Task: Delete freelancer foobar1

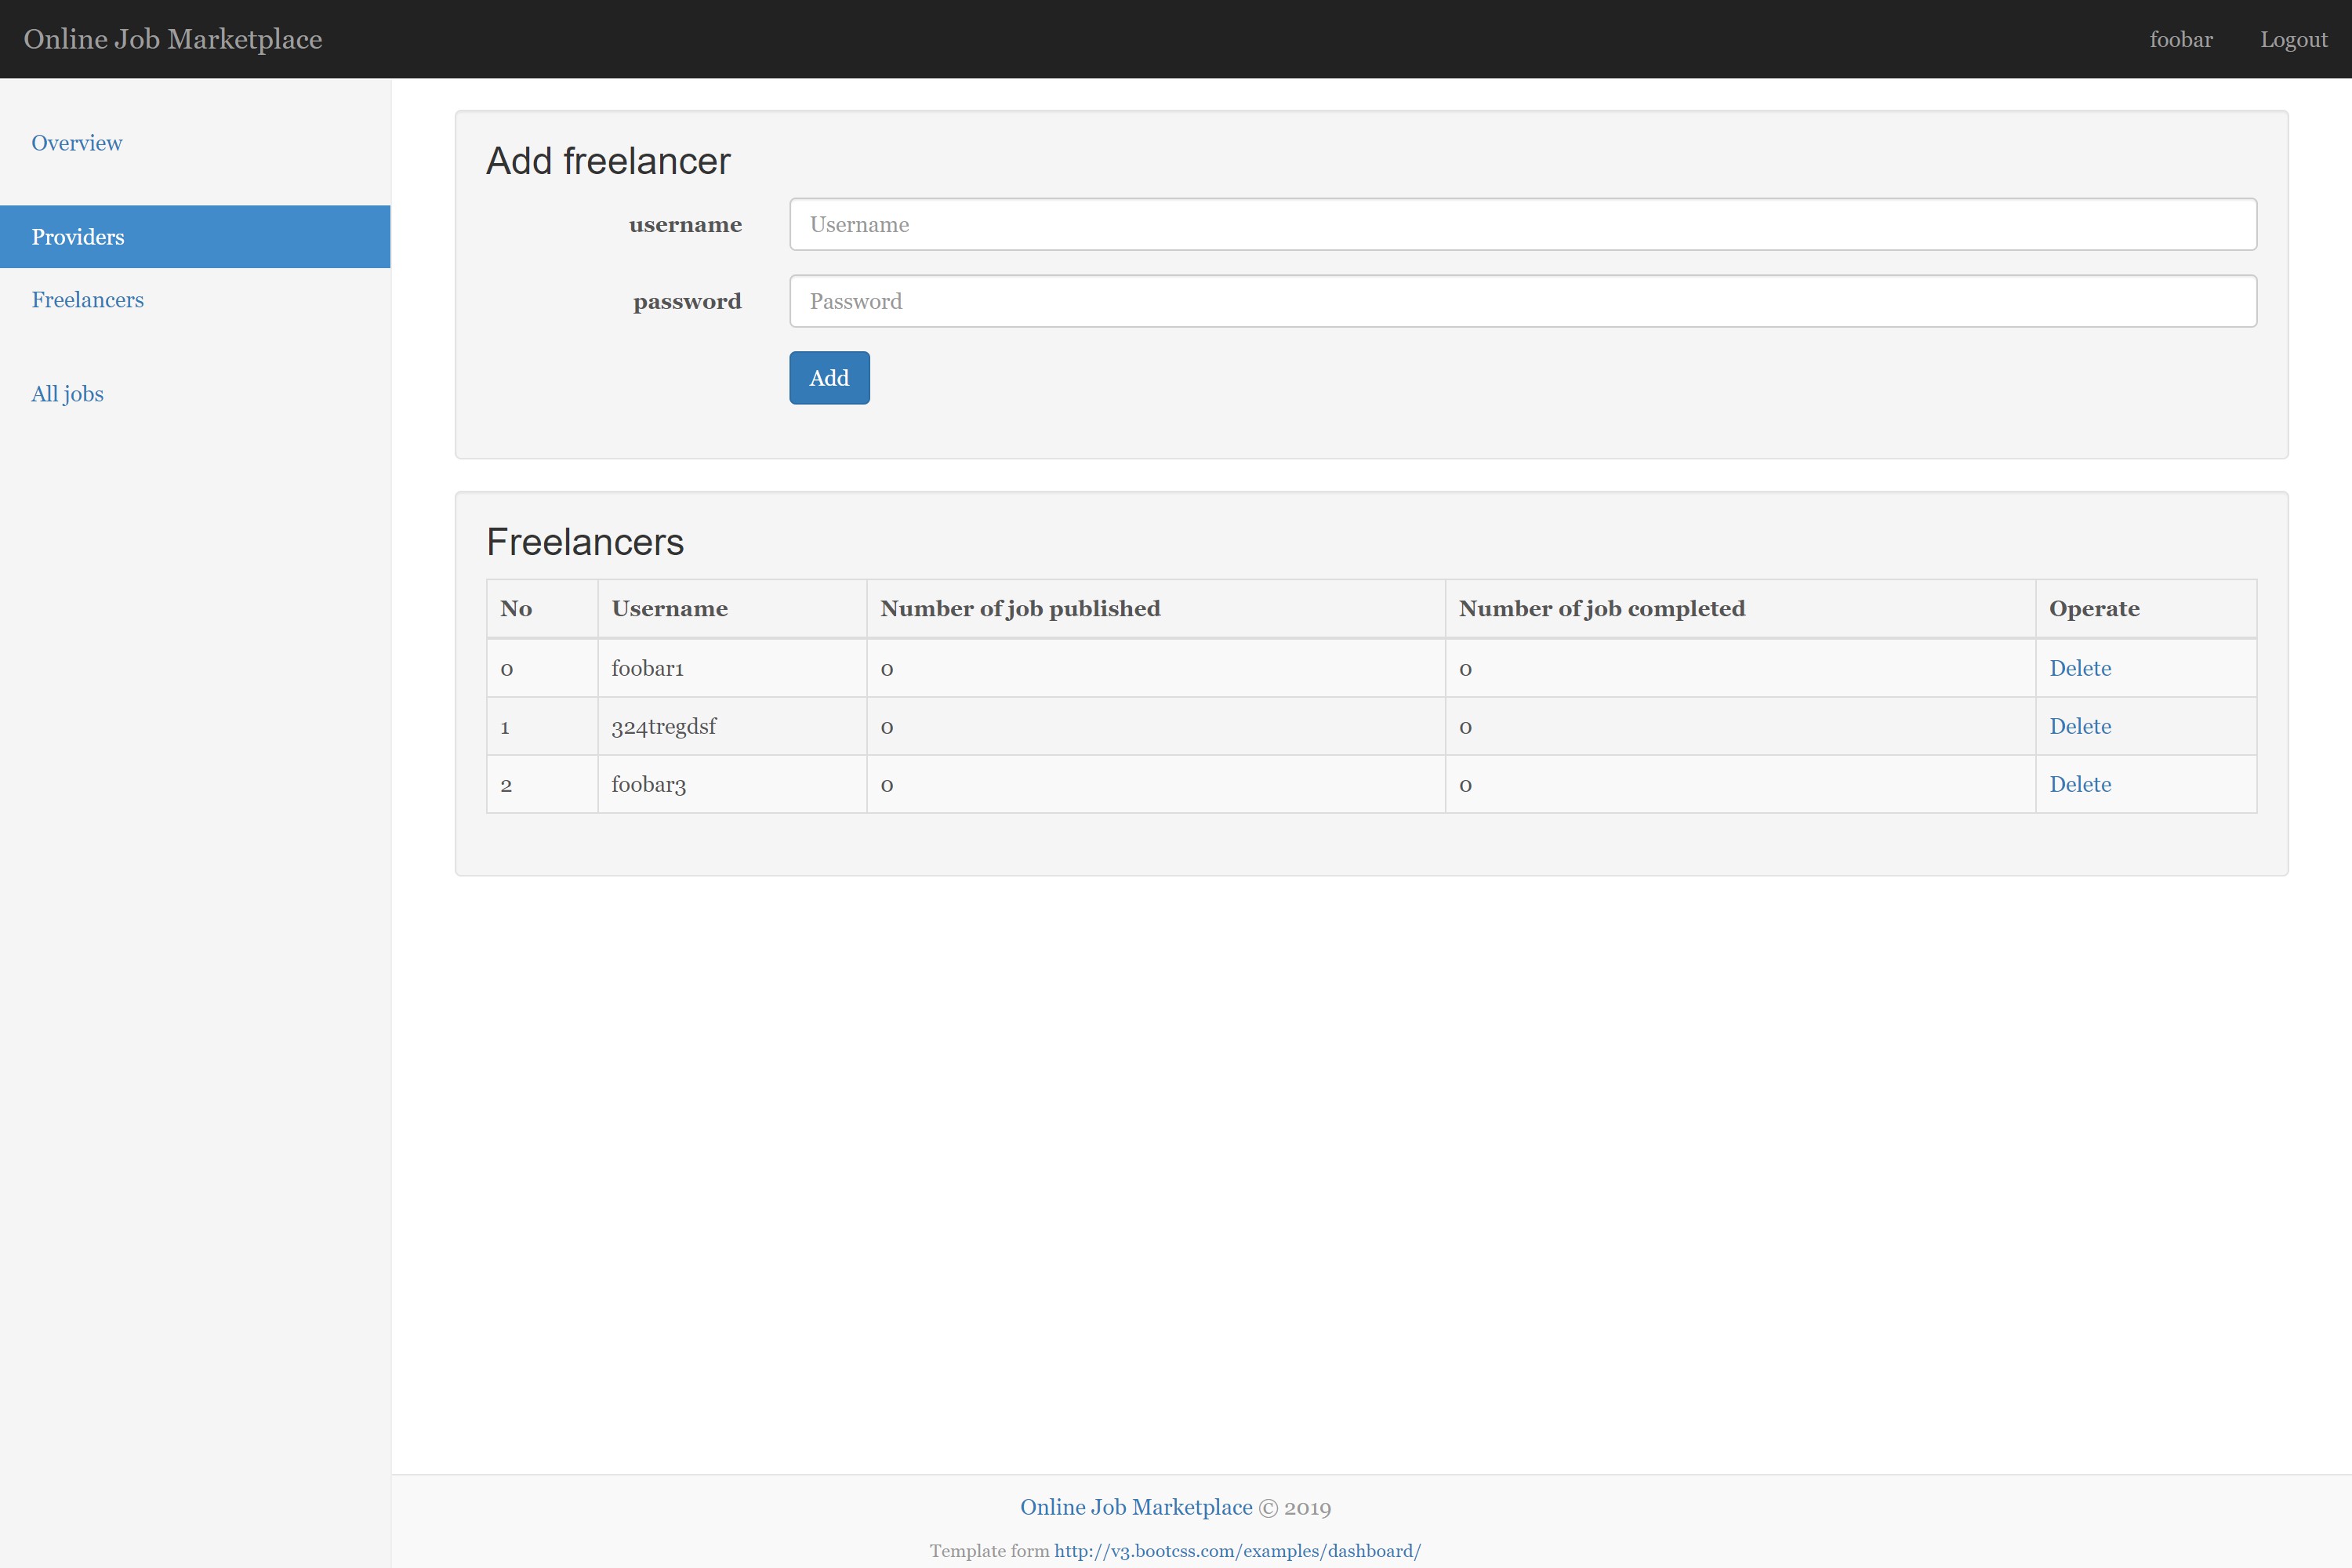Action: (x=2080, y=668)
